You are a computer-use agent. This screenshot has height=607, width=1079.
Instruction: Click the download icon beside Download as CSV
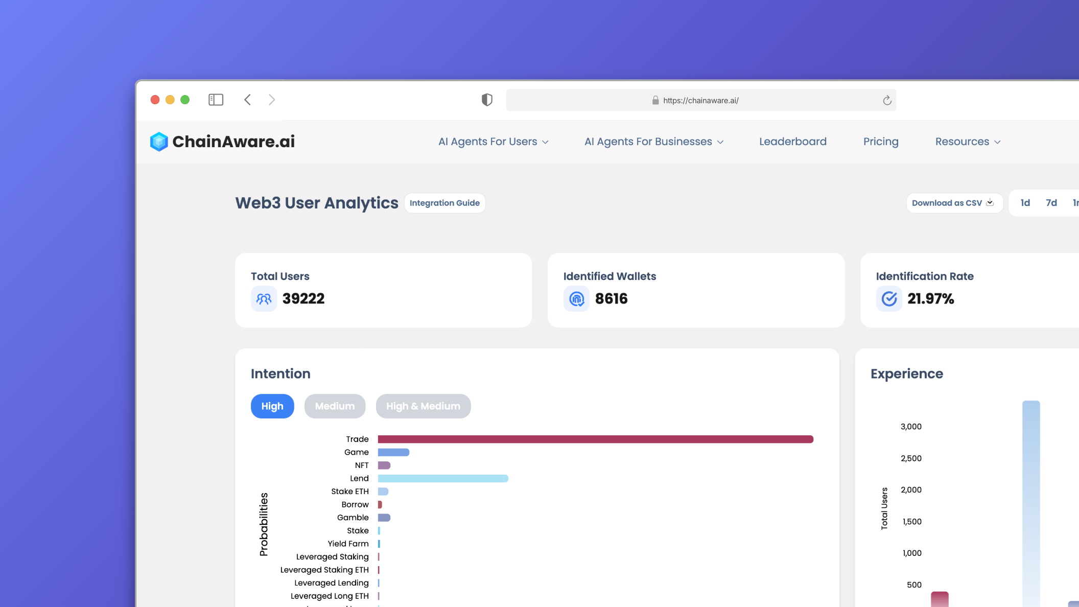[990, 202]
